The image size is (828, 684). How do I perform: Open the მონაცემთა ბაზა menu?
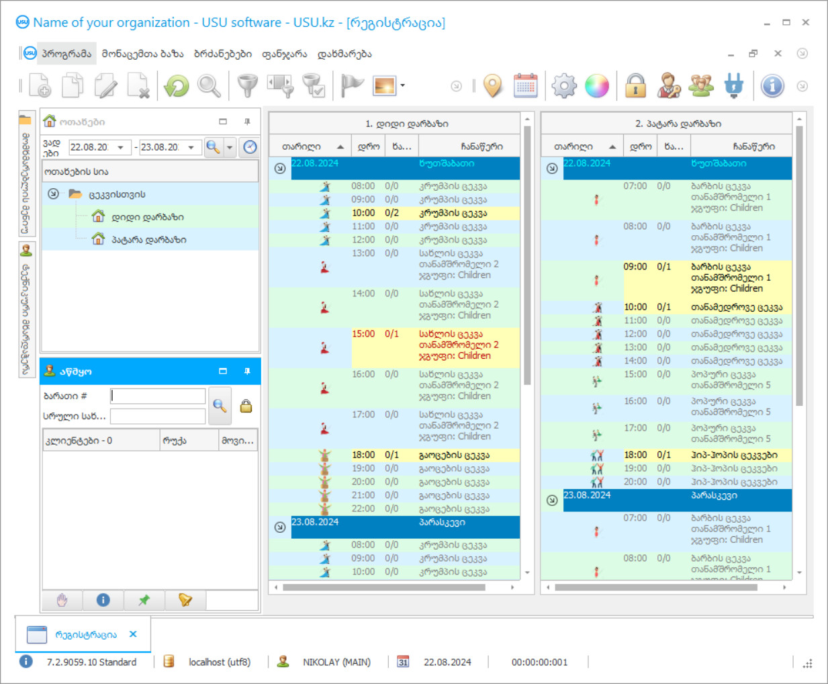coord(142,54)
